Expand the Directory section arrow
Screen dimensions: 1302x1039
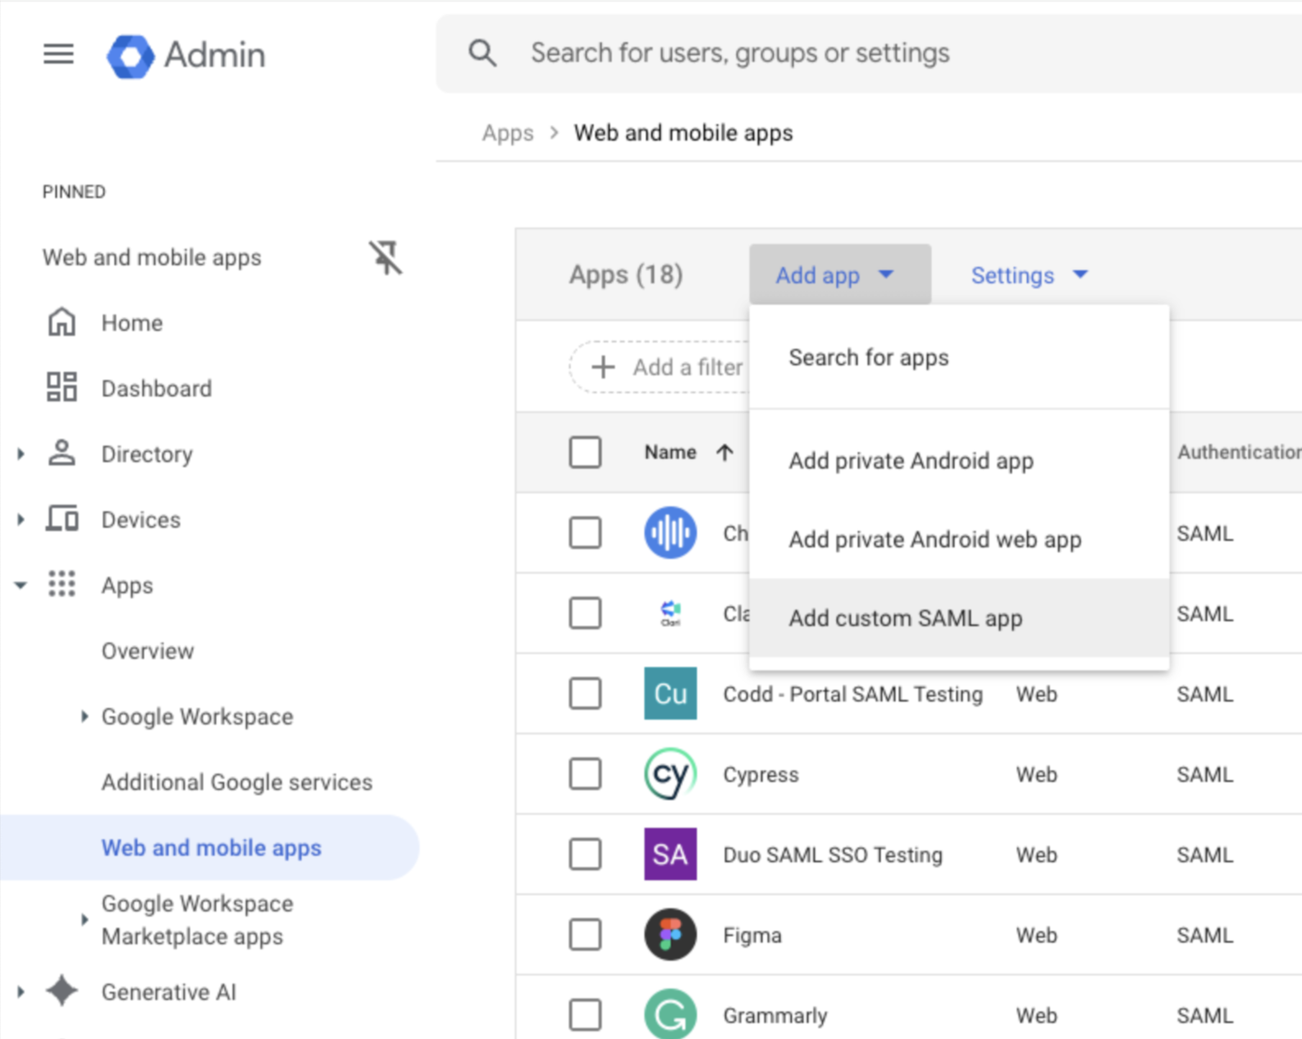(x=21, y=453)
